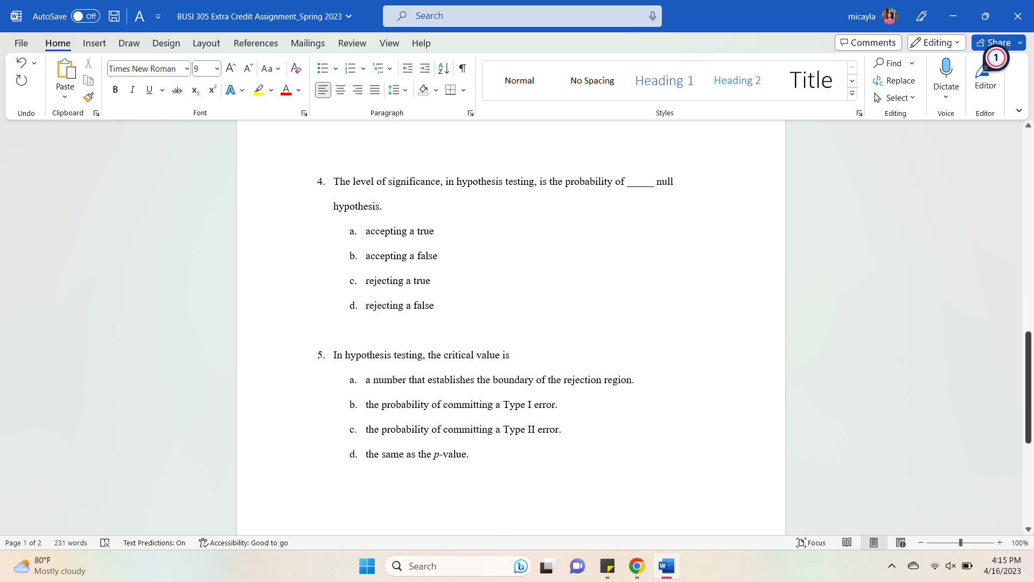Screen dimensions: 1034x582
Task: Open the font name dropdown
Action: click(x=186, y=68)
